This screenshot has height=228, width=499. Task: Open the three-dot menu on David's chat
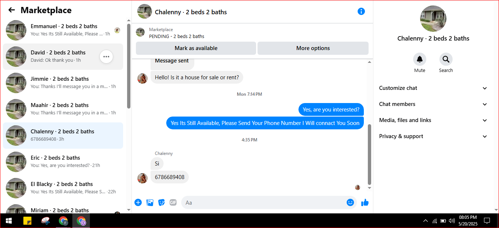click(106, 57)
